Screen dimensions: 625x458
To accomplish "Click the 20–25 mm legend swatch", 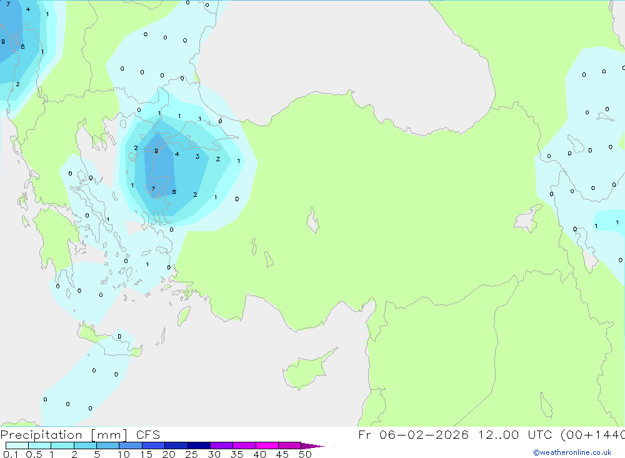I will click(176, 446).
